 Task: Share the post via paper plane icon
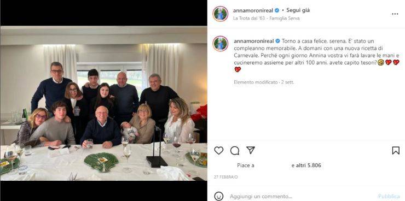(250, 150)
